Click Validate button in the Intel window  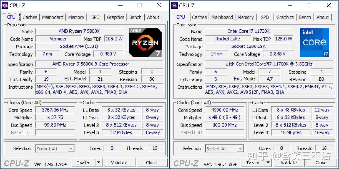(x=288, y=163)
